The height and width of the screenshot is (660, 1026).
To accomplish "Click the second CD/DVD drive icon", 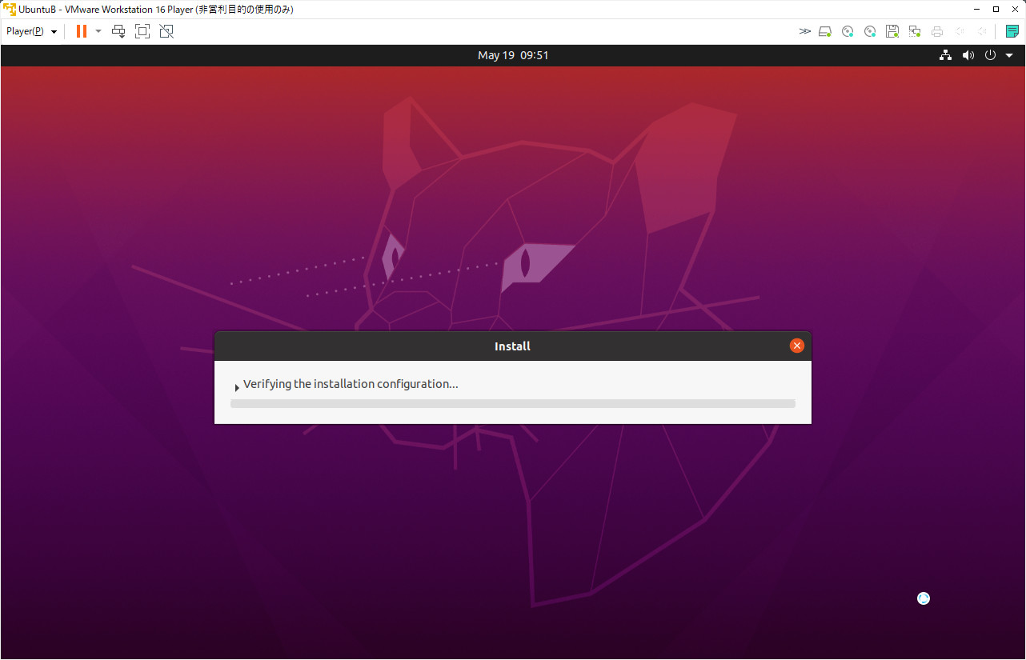I will pyautogui.click(x=870, y=31).
